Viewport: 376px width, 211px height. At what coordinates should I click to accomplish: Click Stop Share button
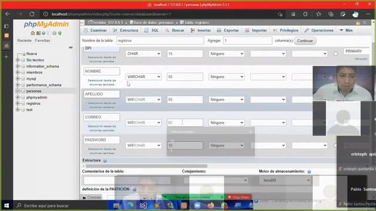[239, 197]
